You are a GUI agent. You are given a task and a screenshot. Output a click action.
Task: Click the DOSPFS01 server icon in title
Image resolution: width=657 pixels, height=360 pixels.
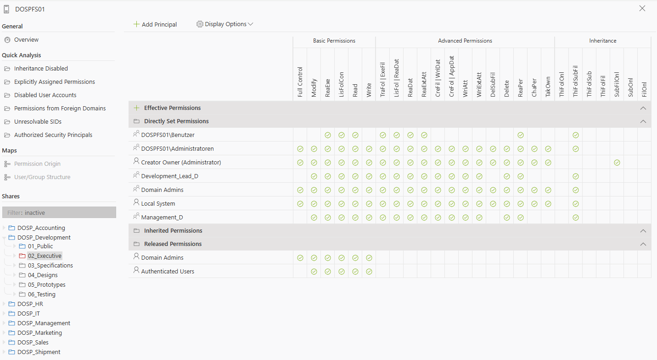pyautogui.click(x=6, y=9)
